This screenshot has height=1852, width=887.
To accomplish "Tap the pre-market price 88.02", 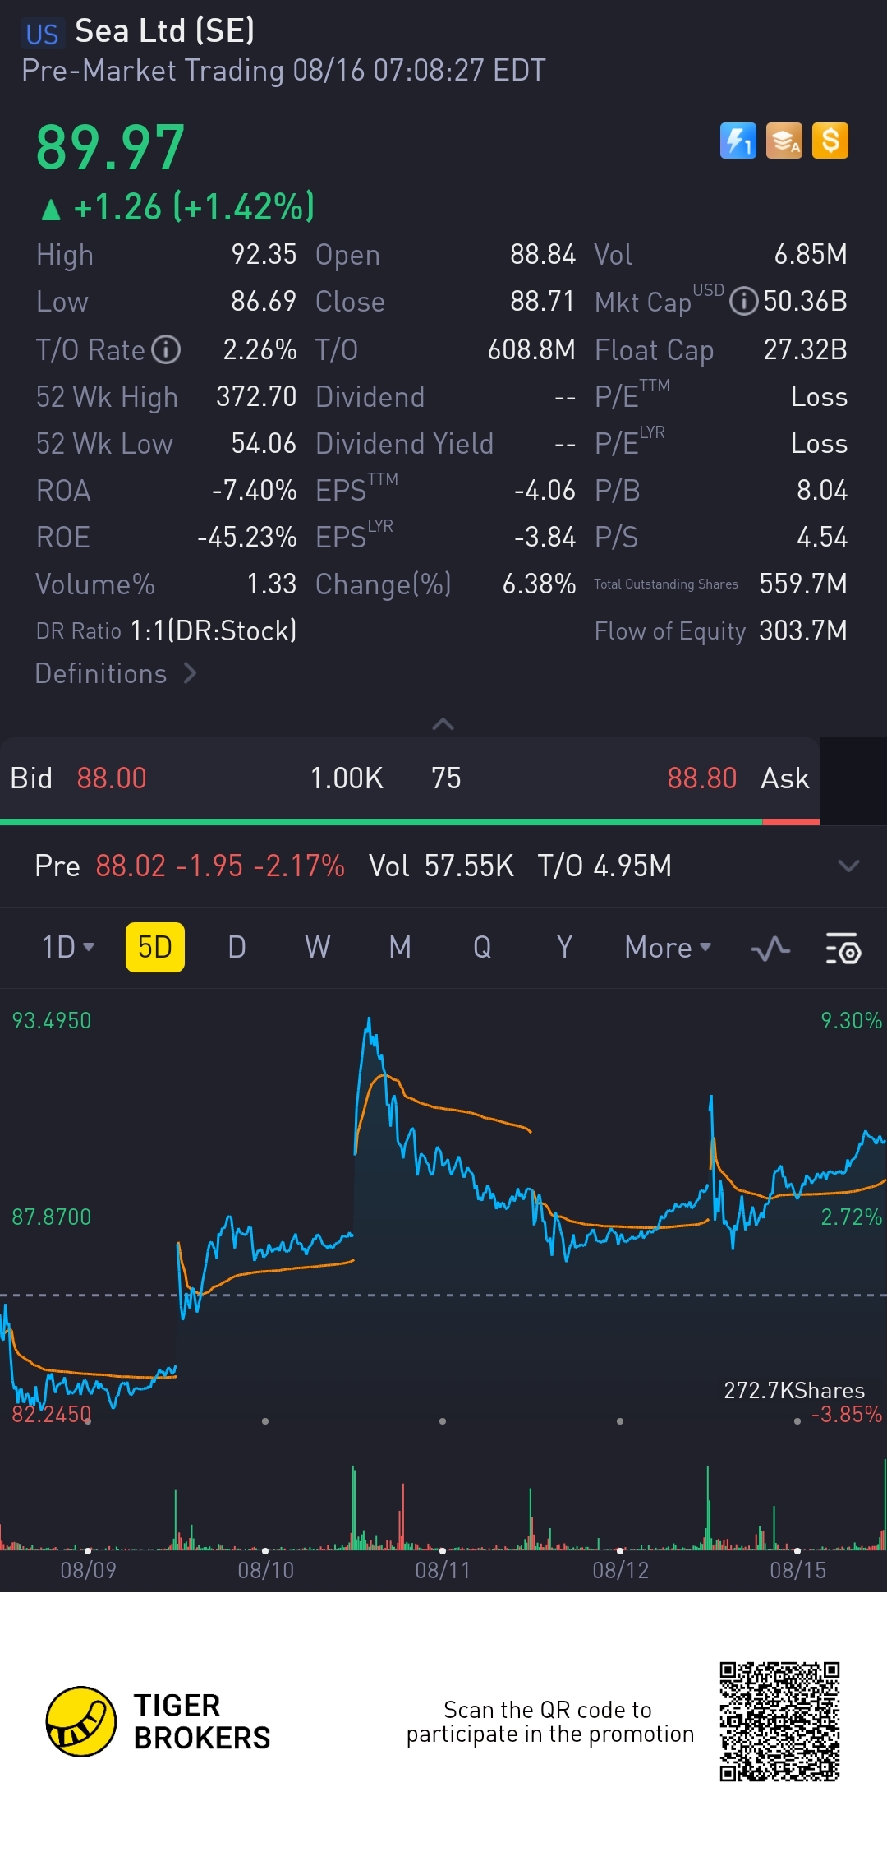I will point(131,866).
